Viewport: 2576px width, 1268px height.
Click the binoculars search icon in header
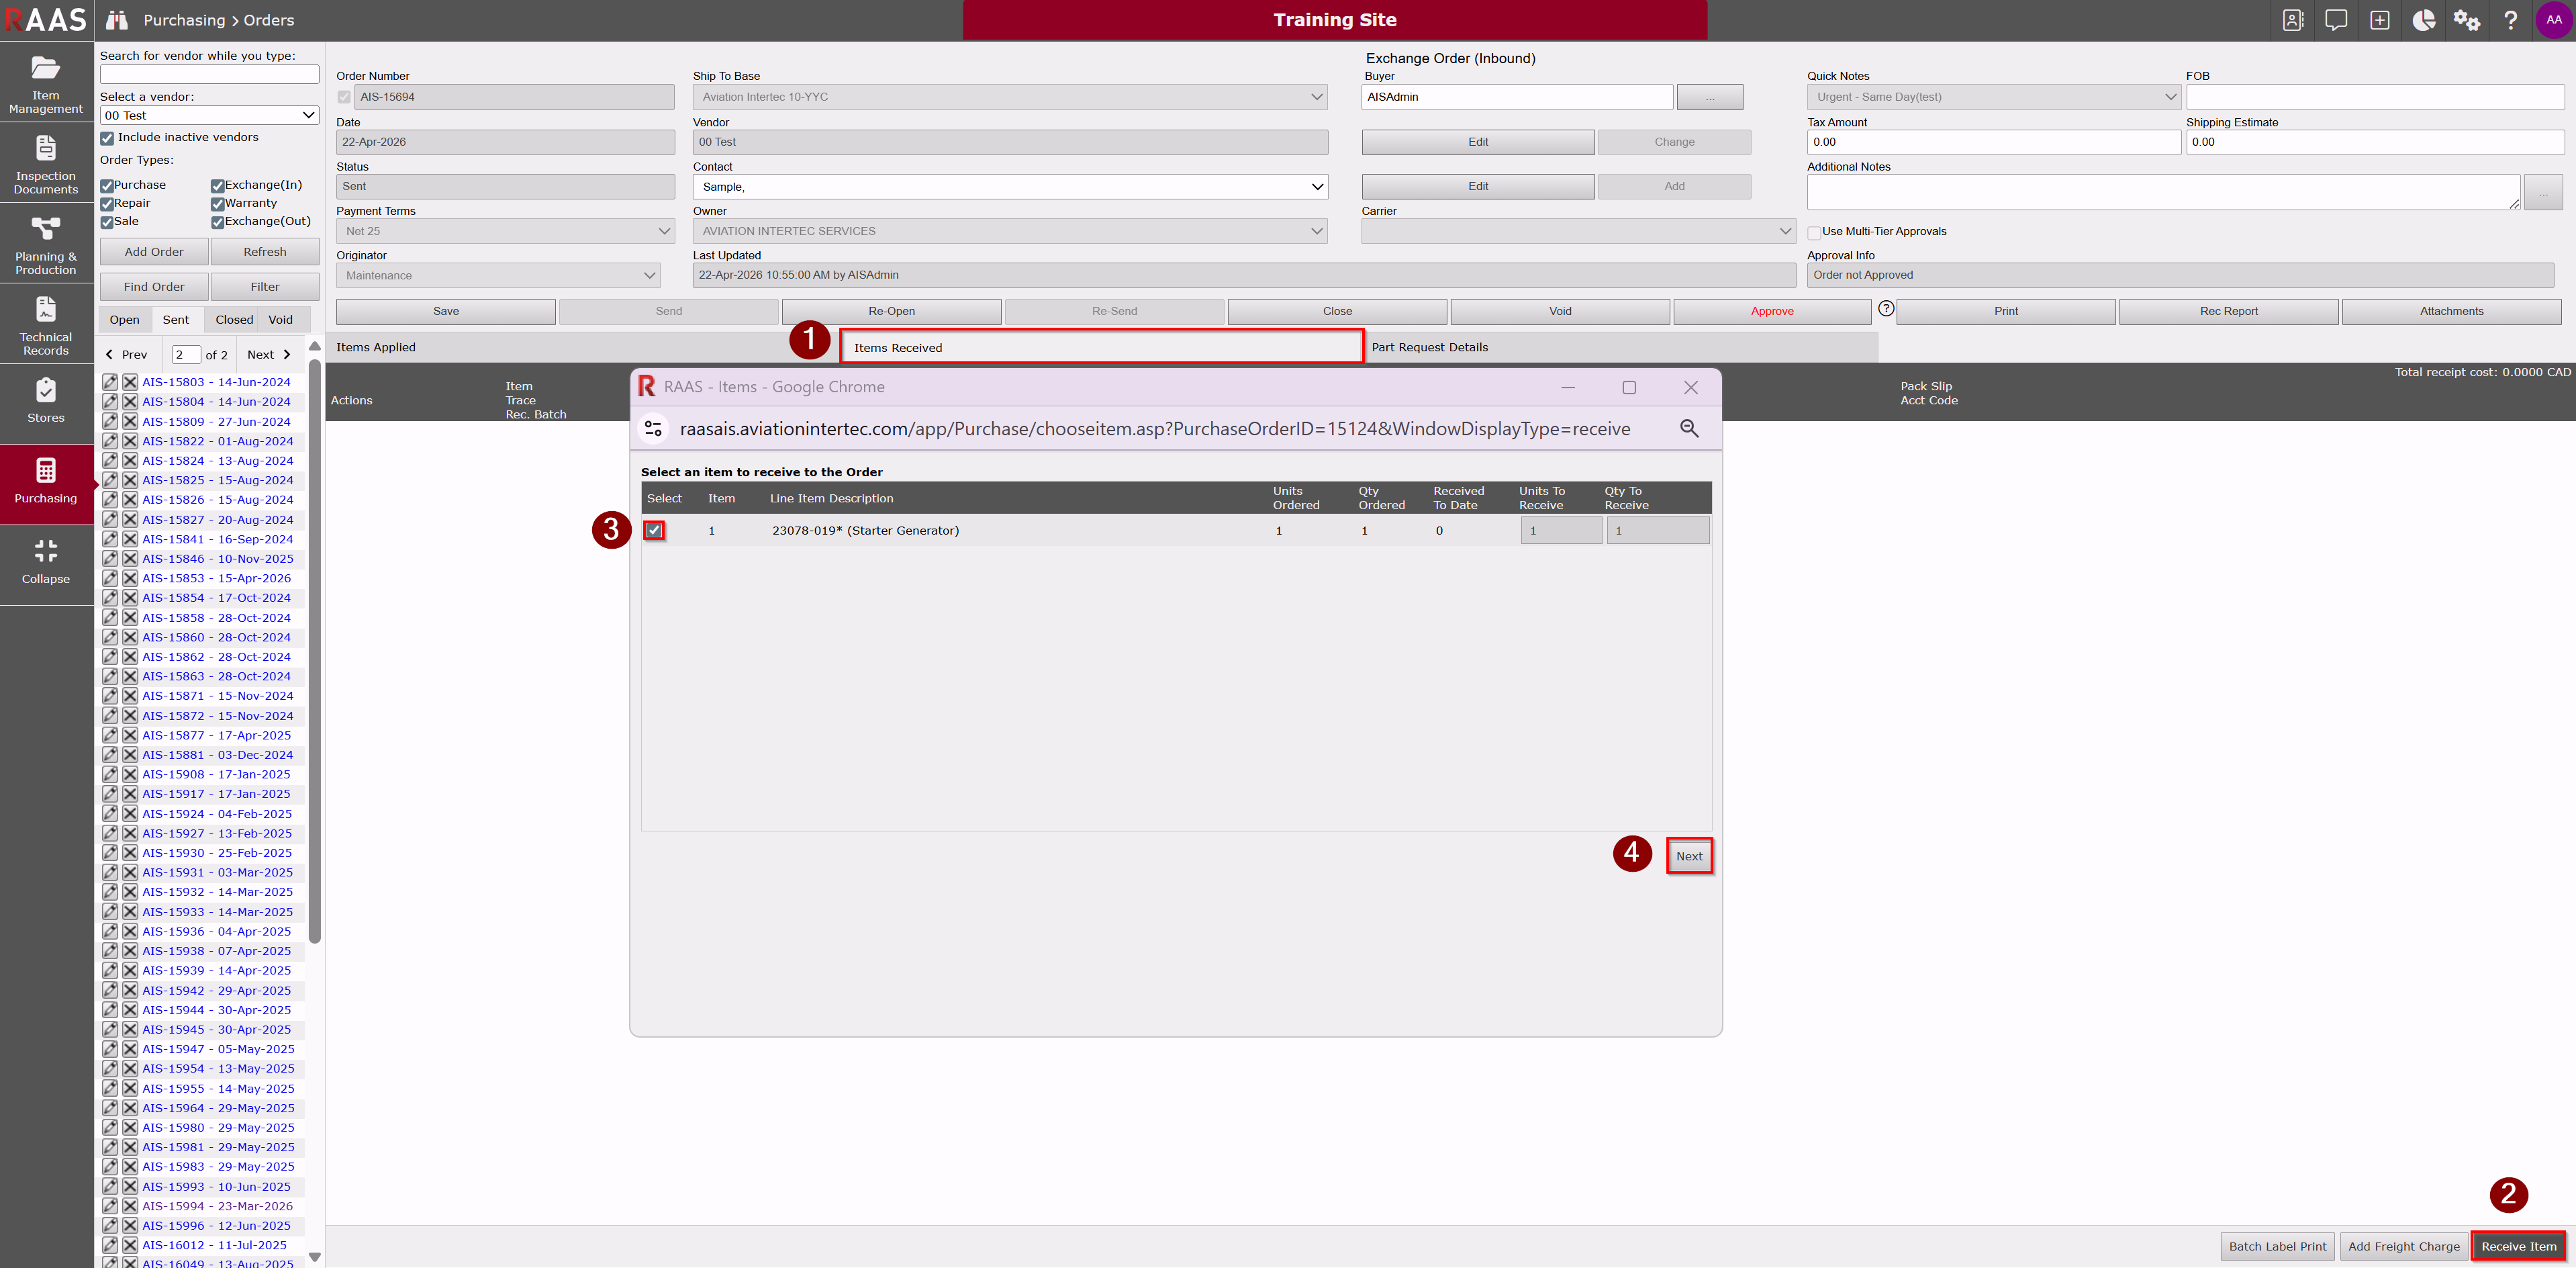[117, 20]
